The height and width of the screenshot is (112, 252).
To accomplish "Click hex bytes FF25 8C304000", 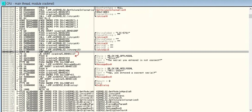I will (x=28, y=106).
